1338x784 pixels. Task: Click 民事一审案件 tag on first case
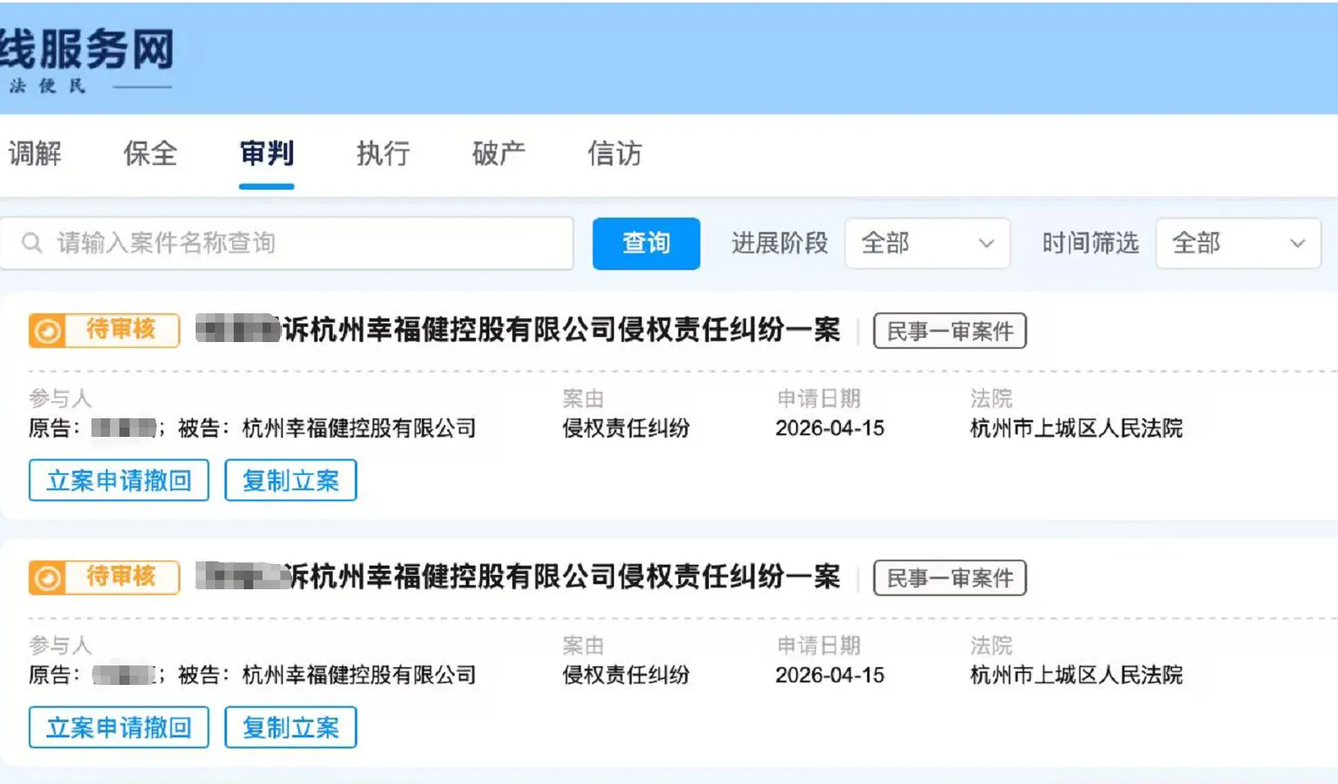pyautogui.click(x=949, y=330)
